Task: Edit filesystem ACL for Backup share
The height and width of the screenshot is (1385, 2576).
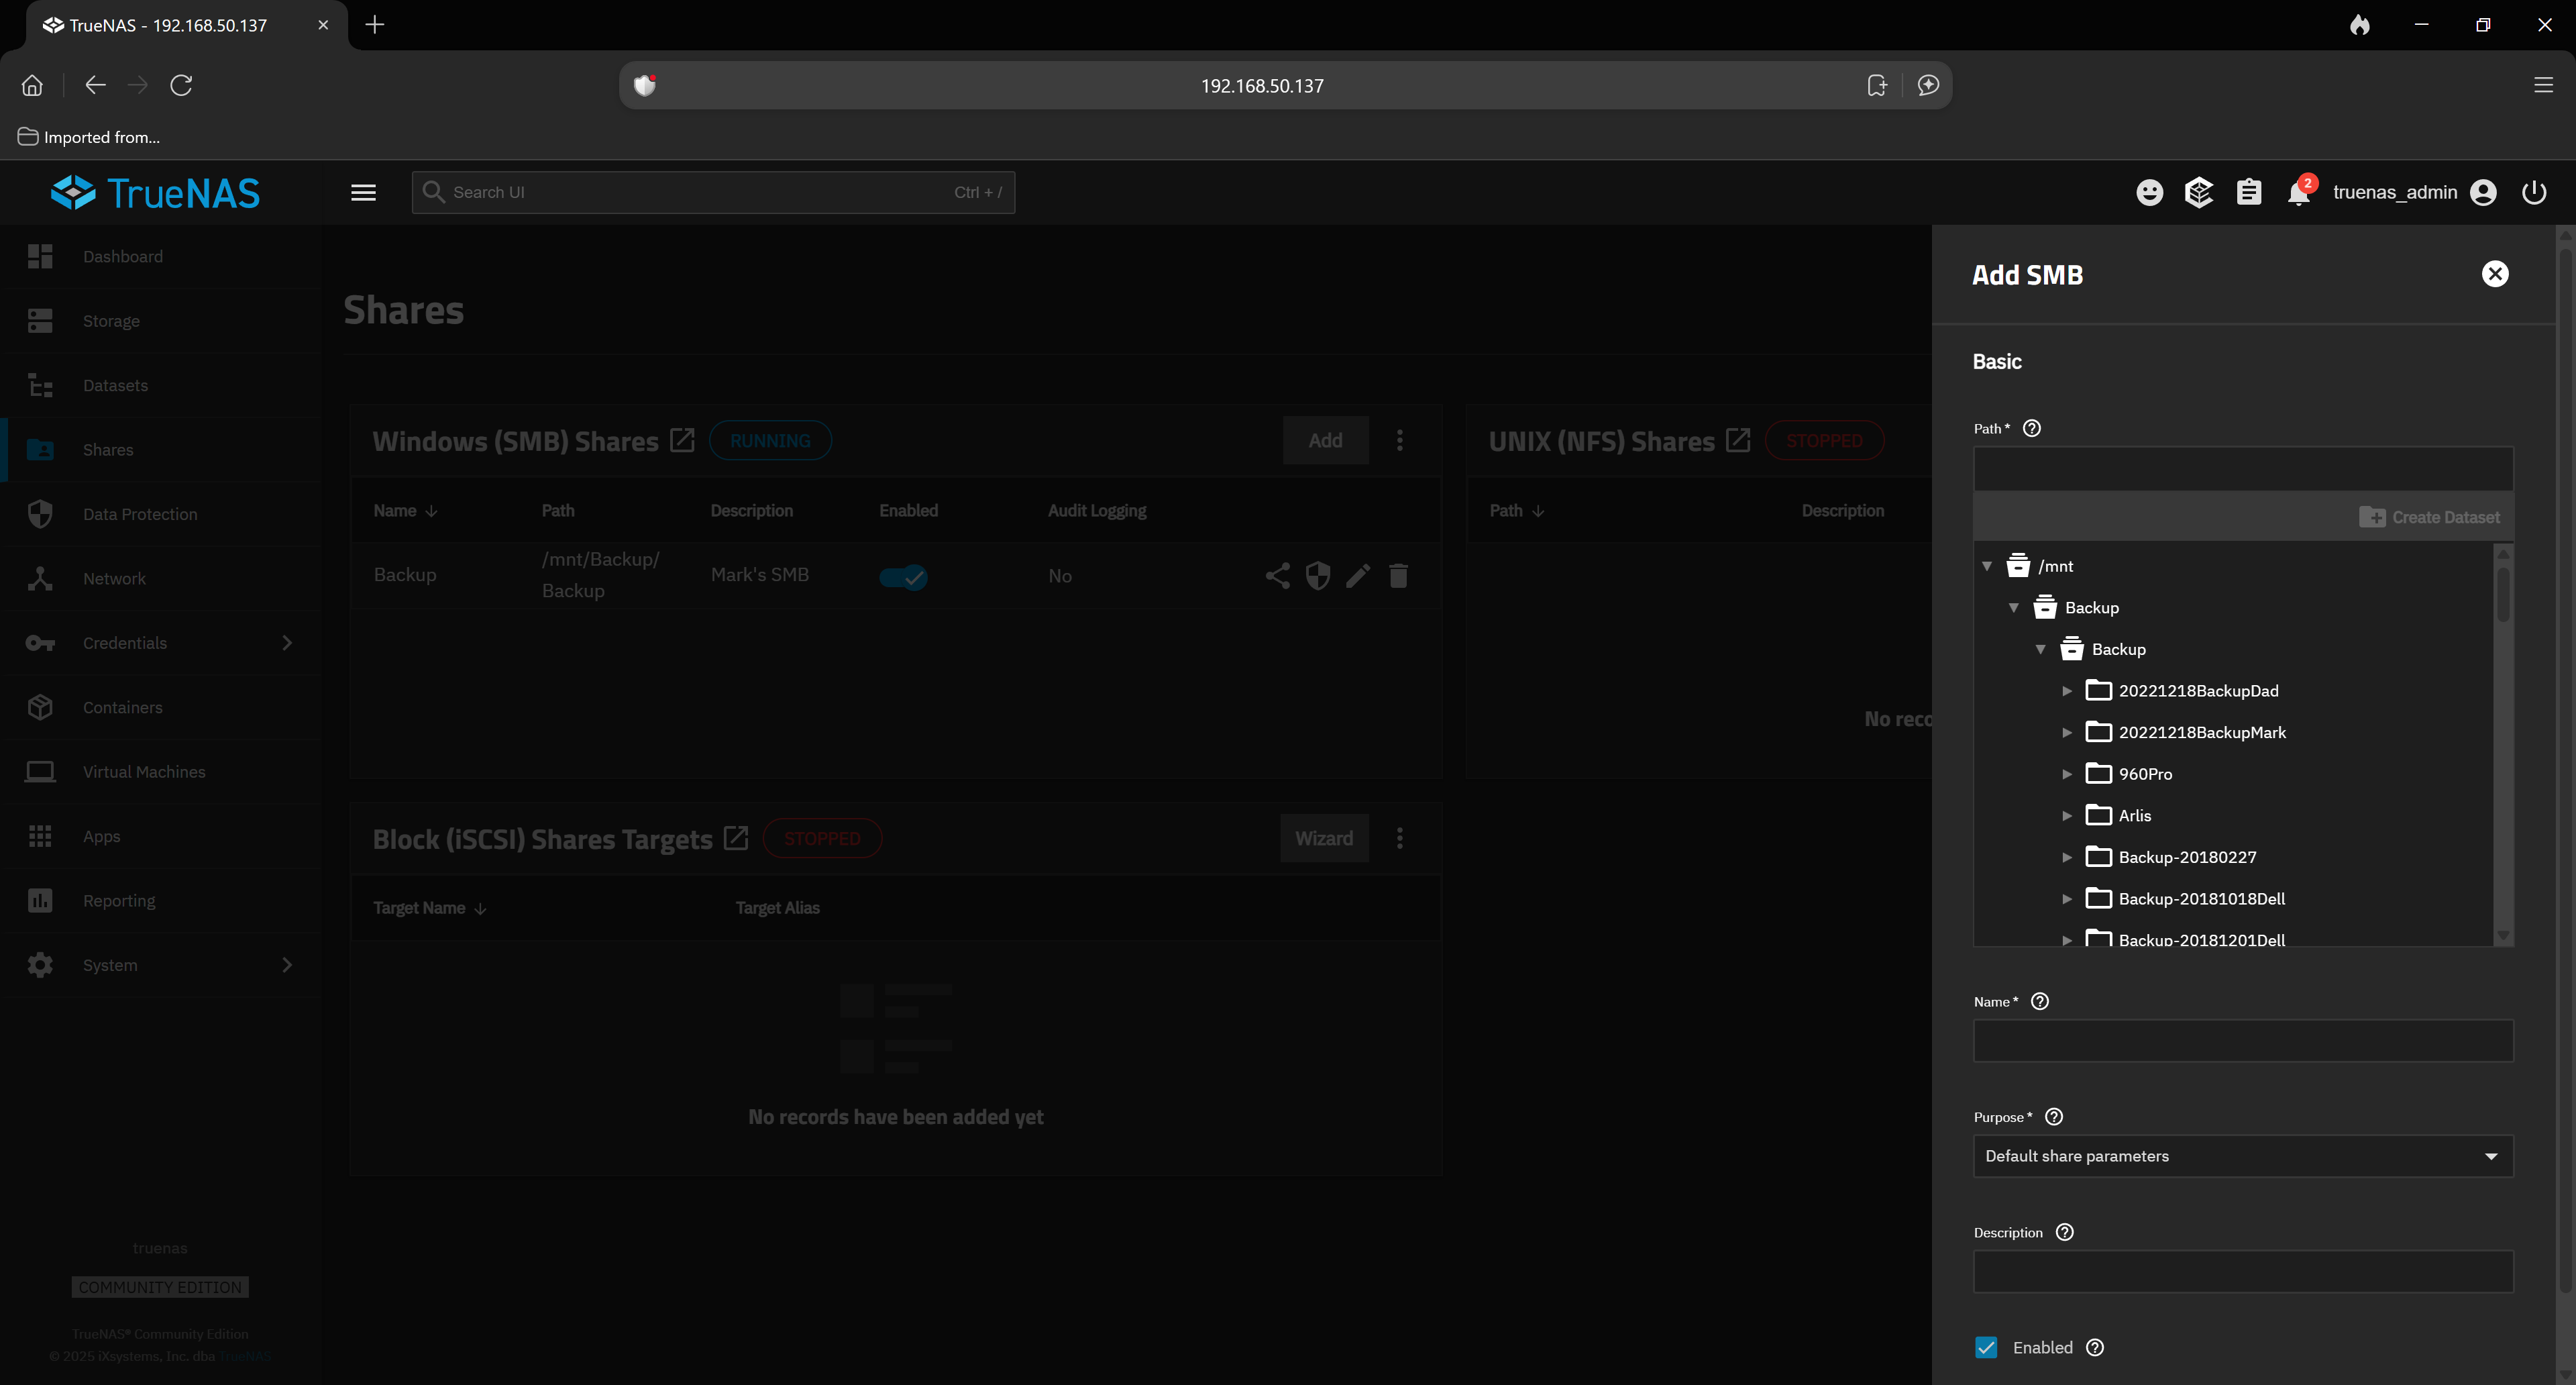Action: tap(1318, 575)
